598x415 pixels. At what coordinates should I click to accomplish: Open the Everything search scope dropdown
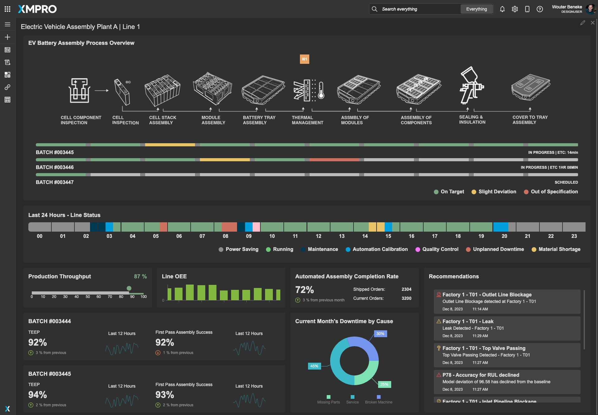[476, 9]
